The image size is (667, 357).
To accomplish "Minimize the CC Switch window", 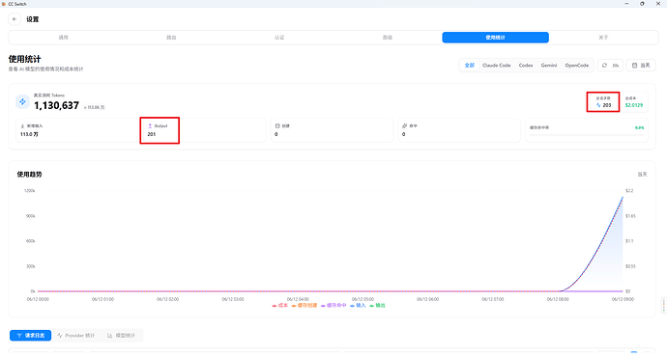I will [626, 4].
